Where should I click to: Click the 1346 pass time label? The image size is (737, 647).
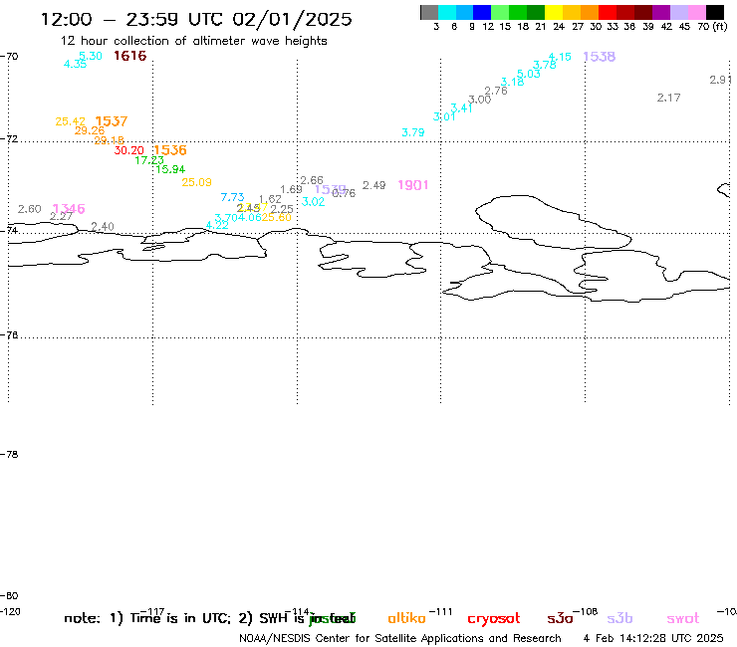point(69,209)
